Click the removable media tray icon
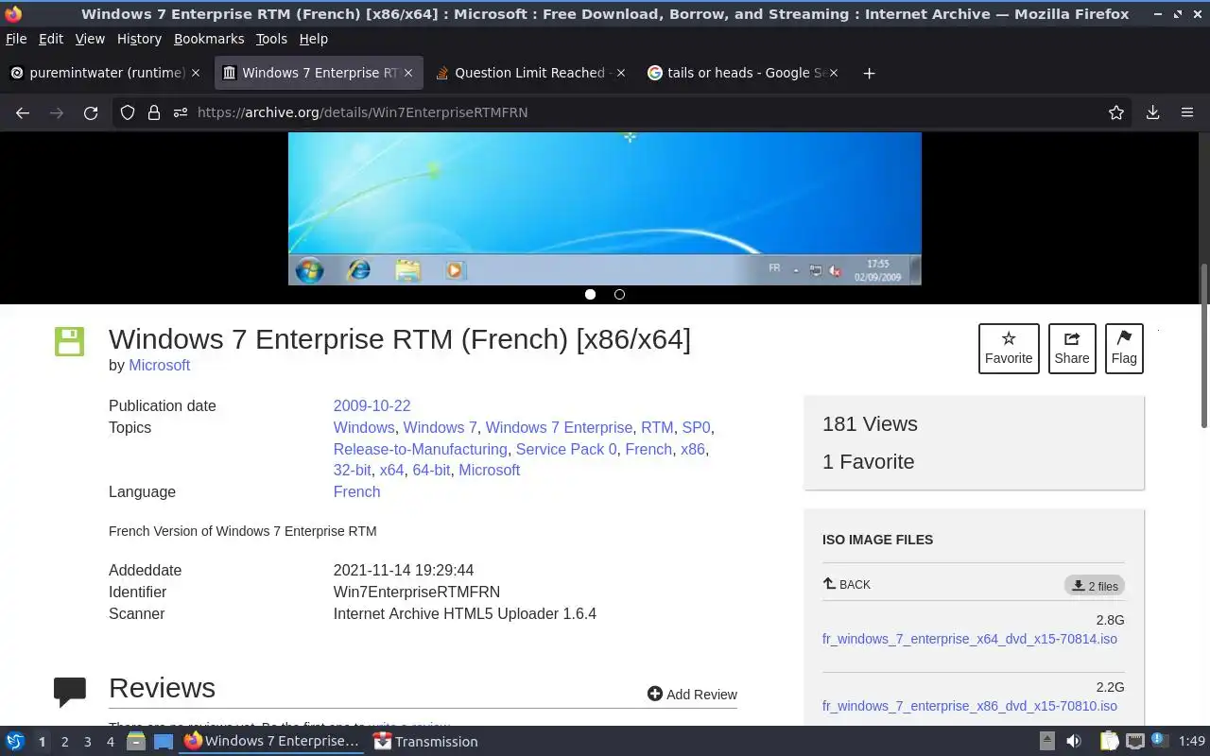 [1046, 742]
